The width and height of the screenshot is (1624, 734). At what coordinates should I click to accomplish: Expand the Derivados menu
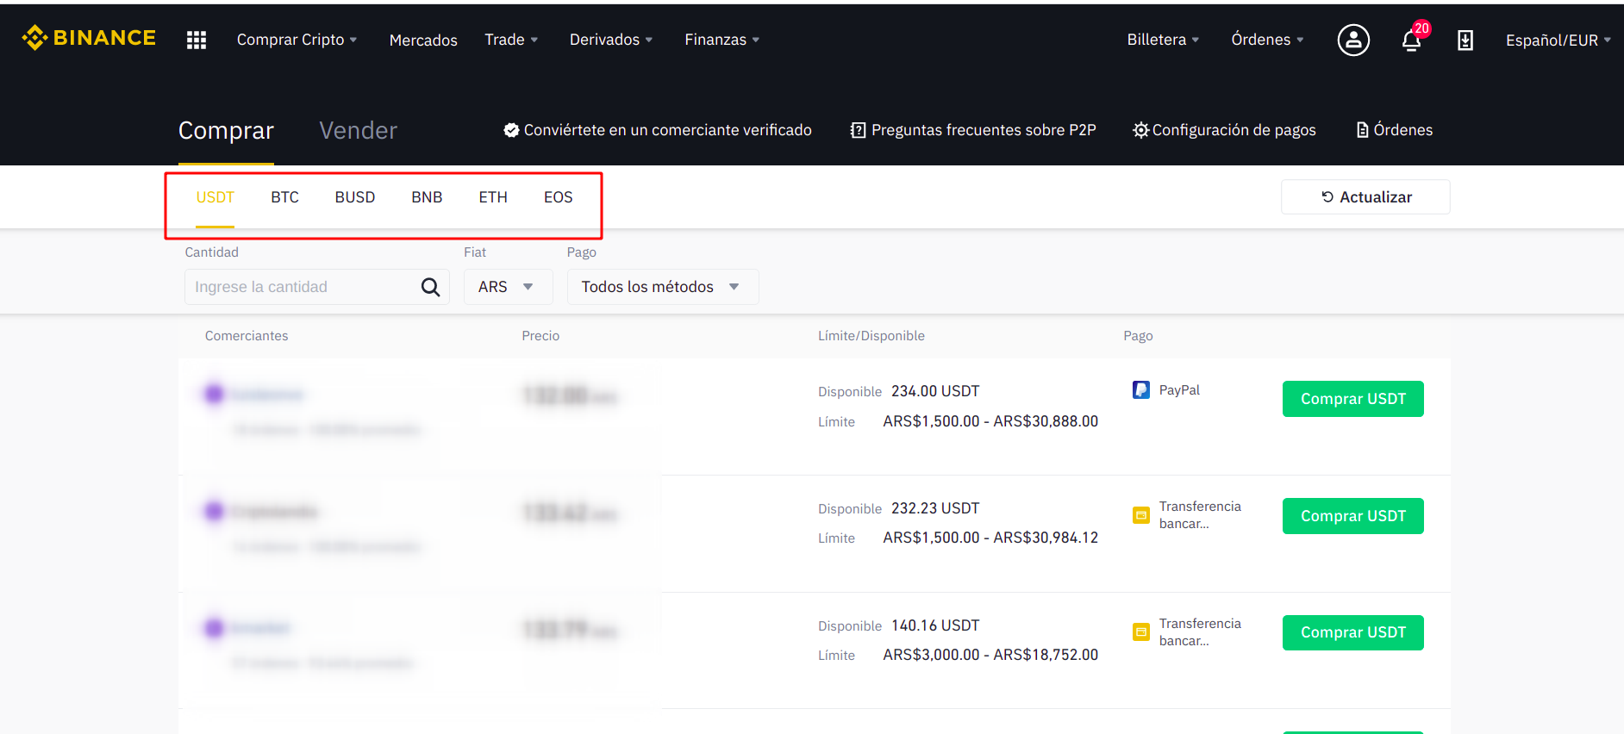tap(611, 40)
